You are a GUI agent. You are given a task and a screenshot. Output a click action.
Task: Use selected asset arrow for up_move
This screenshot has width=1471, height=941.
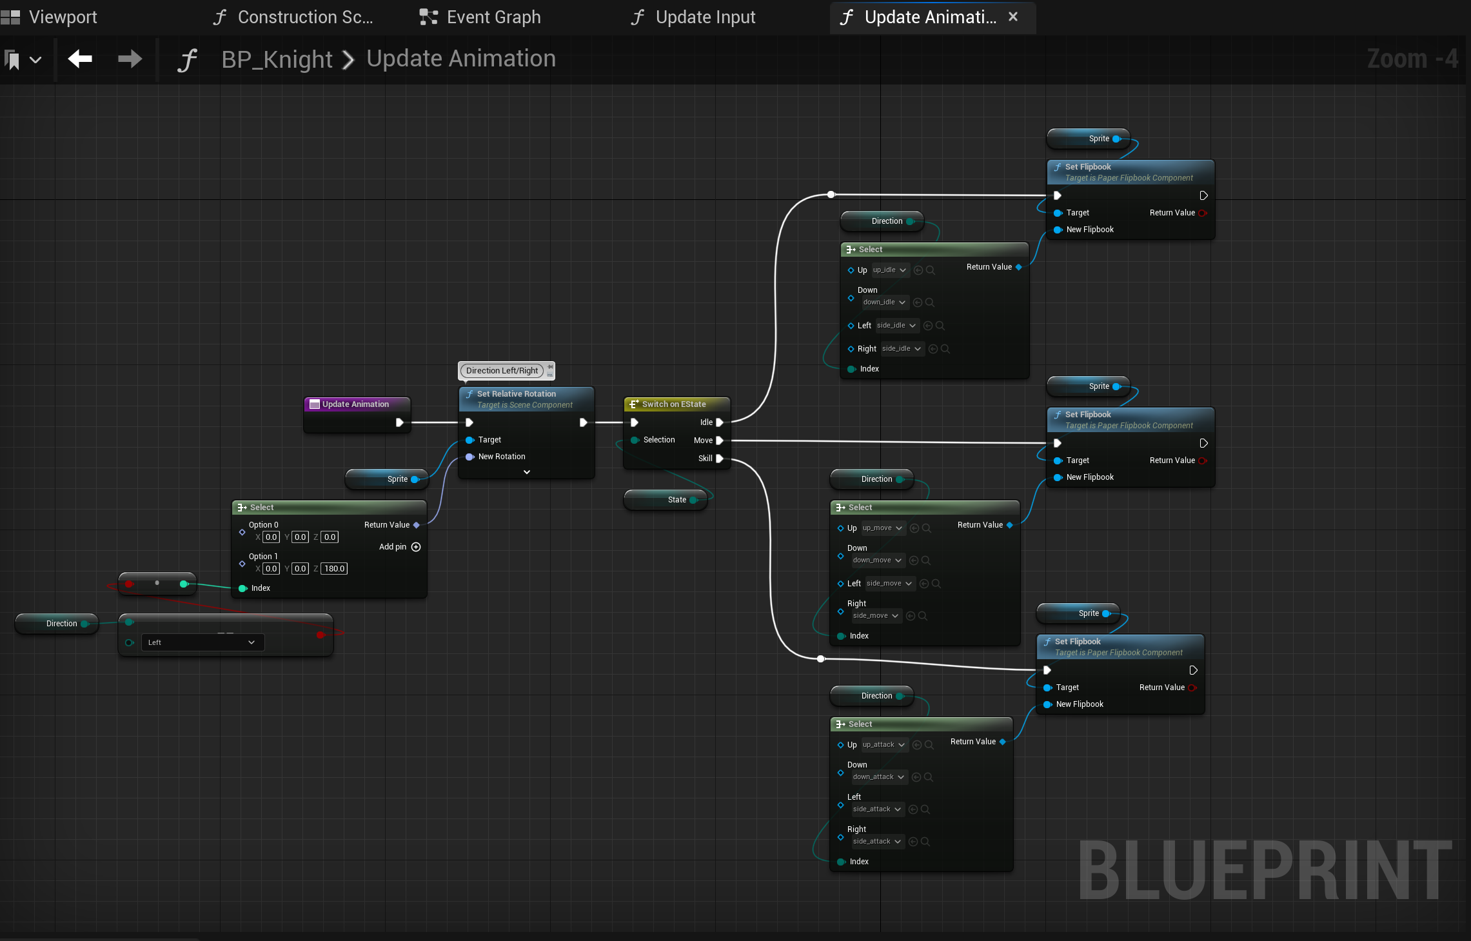[914, 528]
